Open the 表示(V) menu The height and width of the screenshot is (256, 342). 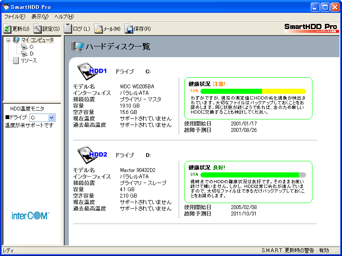tap(40, 17)
